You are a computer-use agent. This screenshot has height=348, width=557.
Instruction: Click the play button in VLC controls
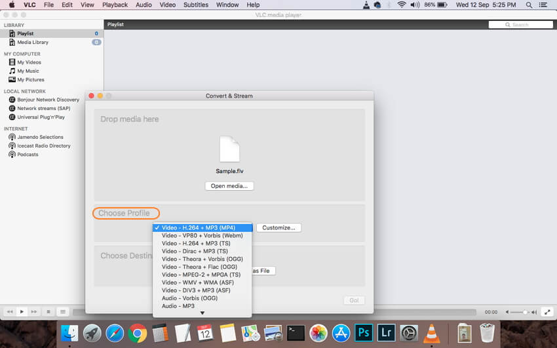click(22, 312)
